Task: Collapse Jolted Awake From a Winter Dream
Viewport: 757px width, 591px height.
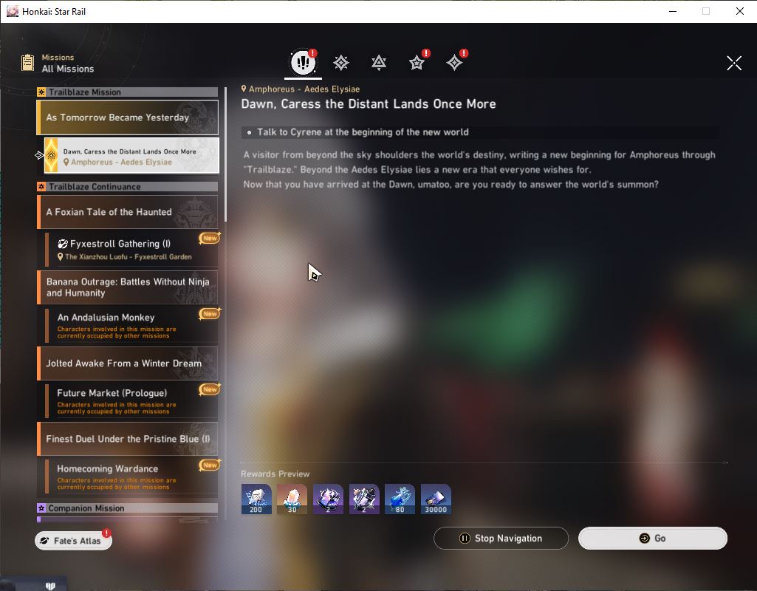Action: tap(128, 363)
